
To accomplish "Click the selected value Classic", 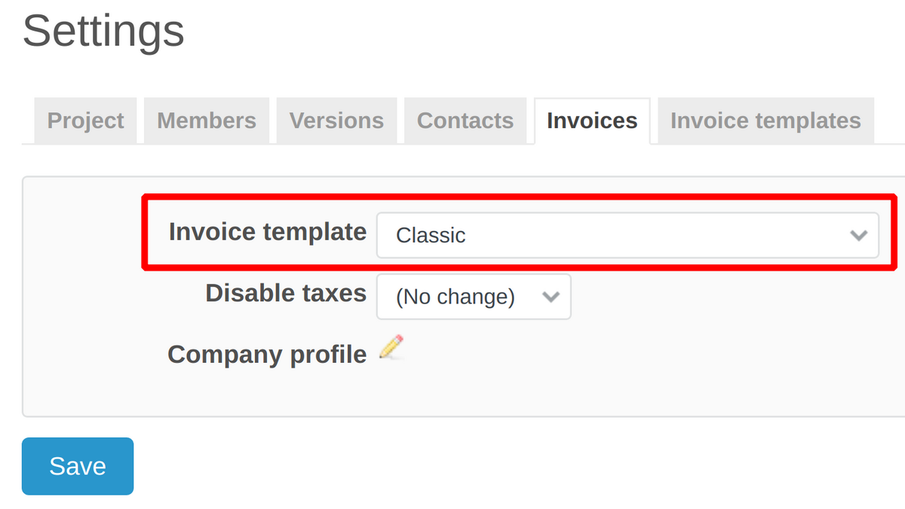I will (x=431, y=236).
